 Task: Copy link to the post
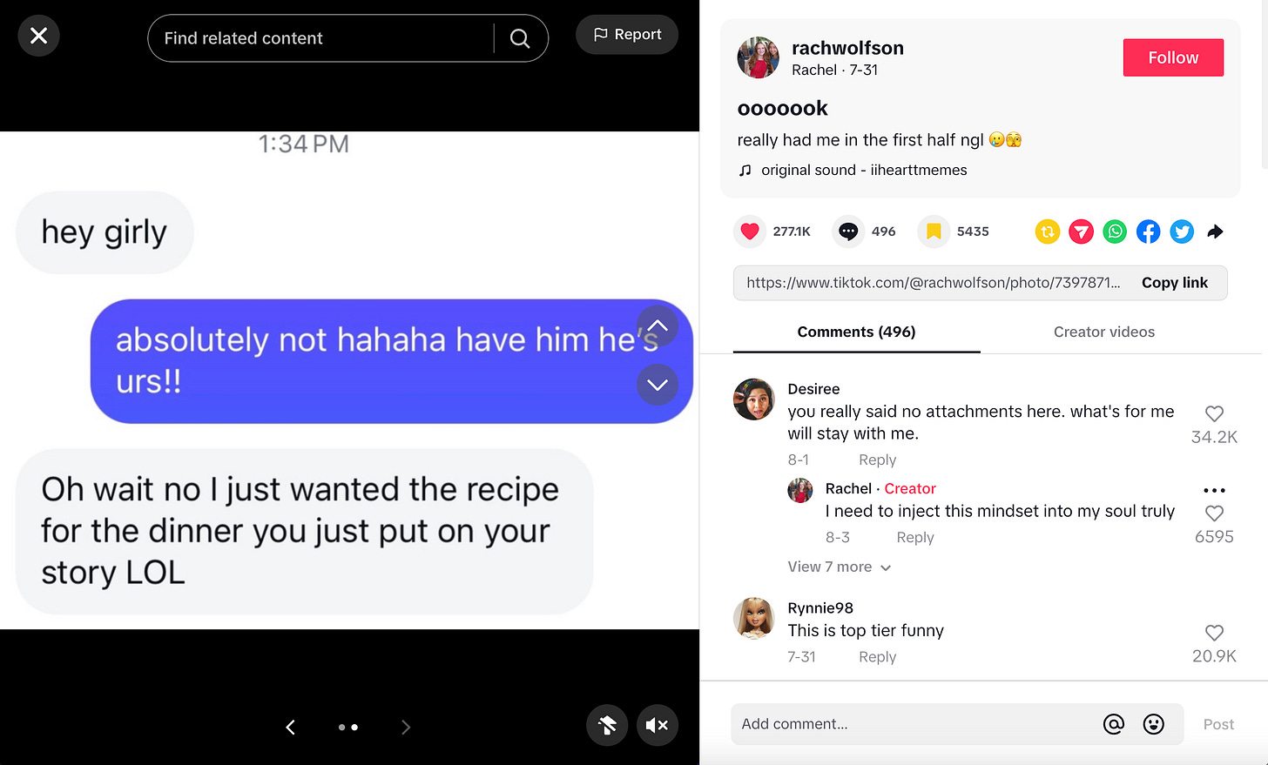pyautogui.click(x=1174, y=283)
